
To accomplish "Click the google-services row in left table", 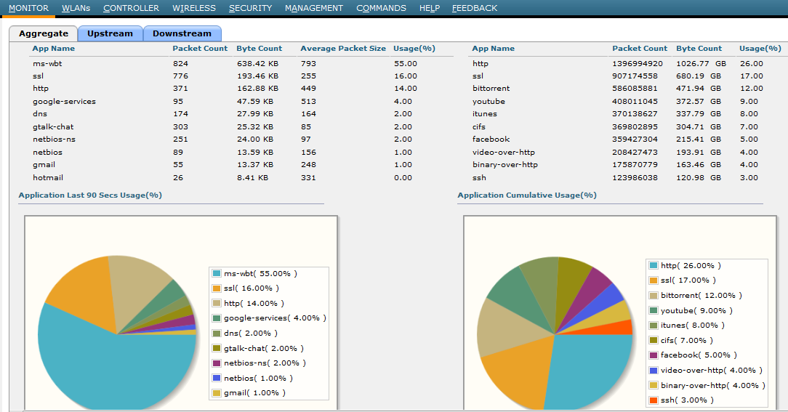I will pyautogui.click(x=64, y=102).
